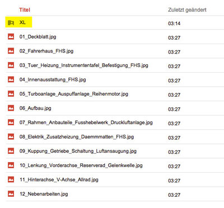Click 03:27 timestamp in 06_Aufbau row

(x=174, y=109)
